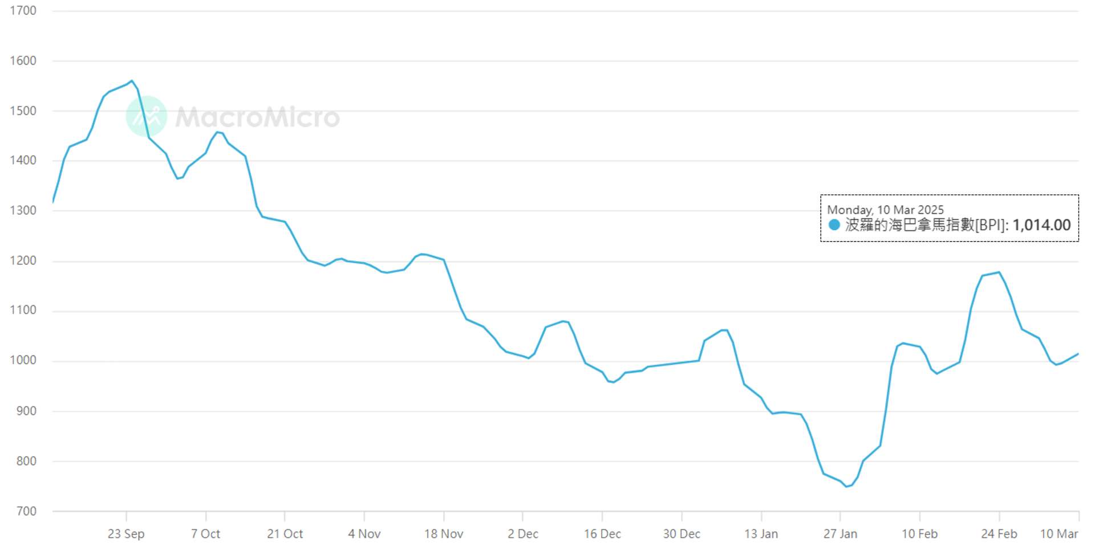The height and width of the screenshot is (551, 1095).
Task: Click the 24 Feb x-axis label
Action: (x=999, y=534)
